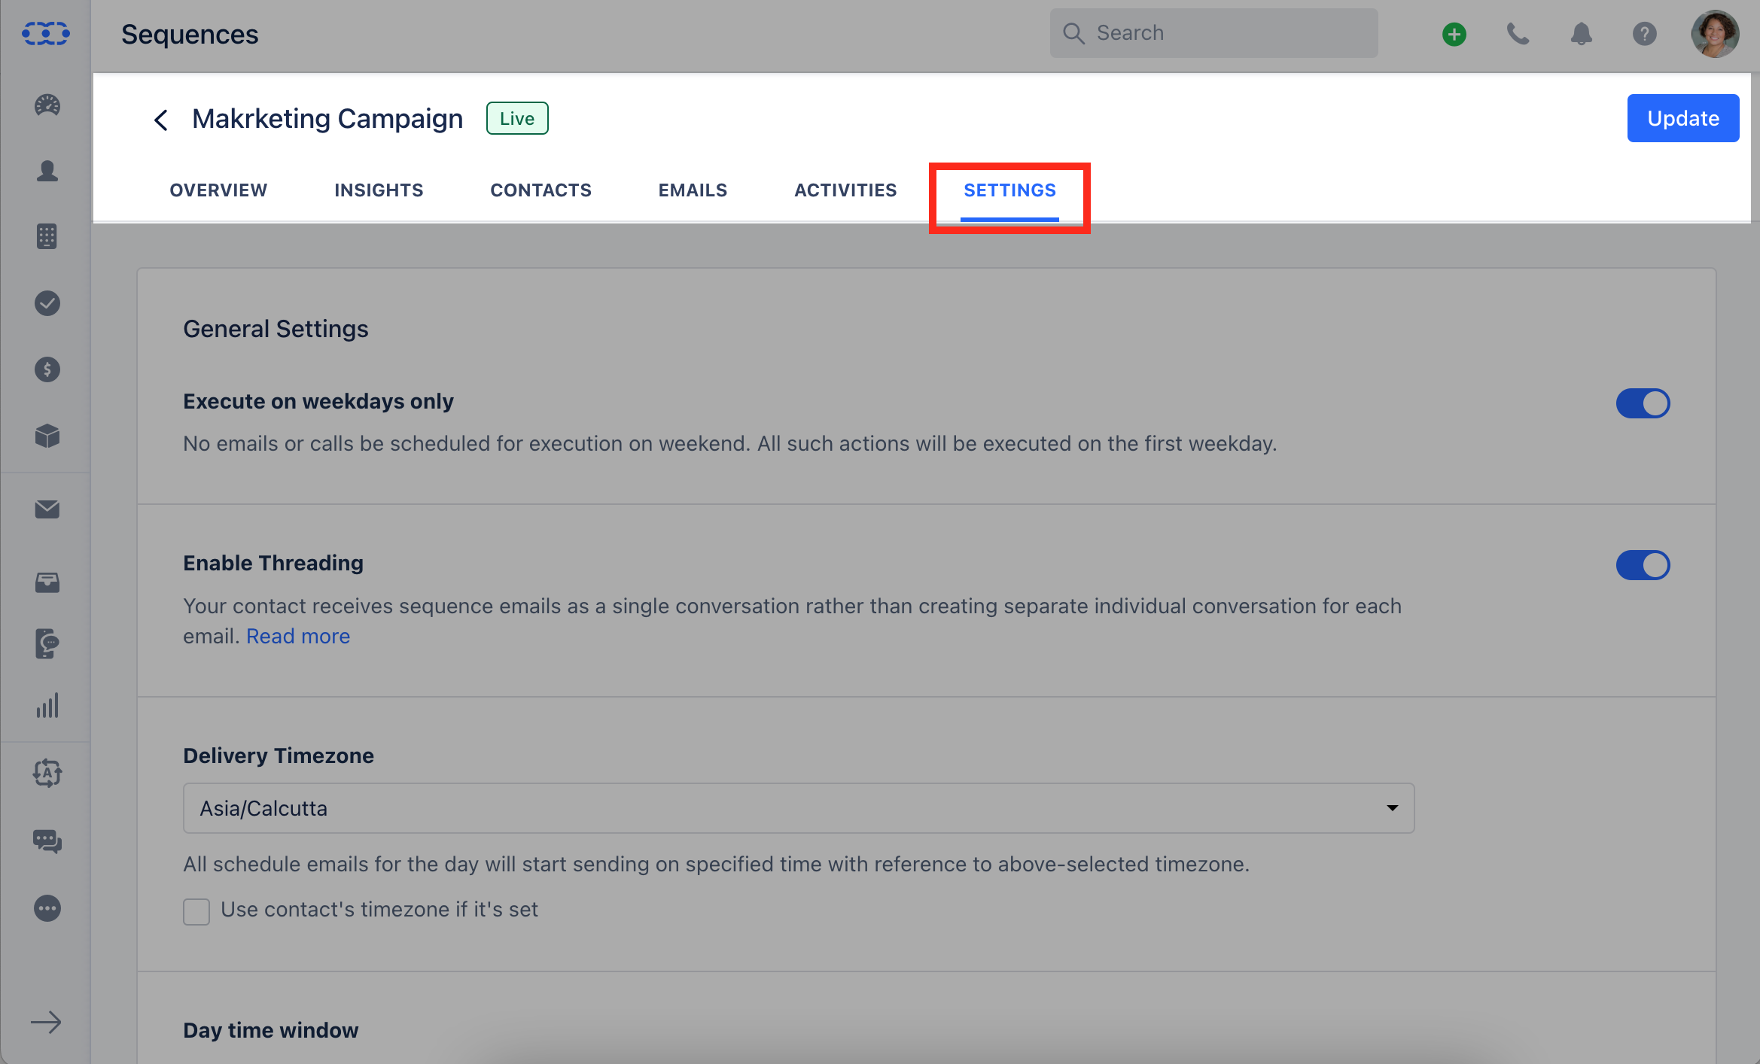1760x1064 pixels.
Task: Select the Settings tab
Action: coord(1009,190)
